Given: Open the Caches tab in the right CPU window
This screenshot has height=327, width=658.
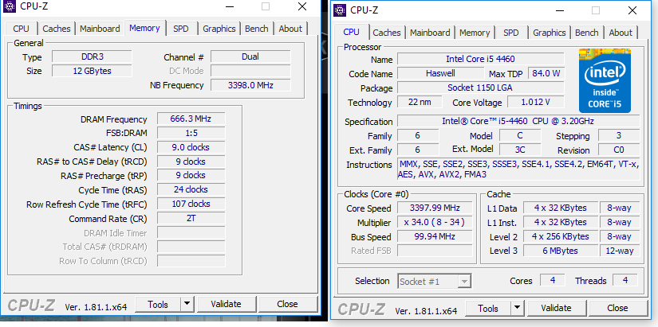Looking at the screenshot, I should (x=387, y=33).
